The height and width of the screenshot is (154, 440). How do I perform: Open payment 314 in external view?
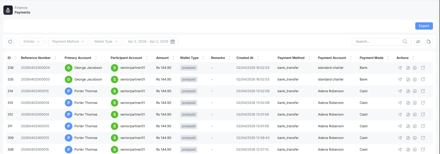pos(423,91)
